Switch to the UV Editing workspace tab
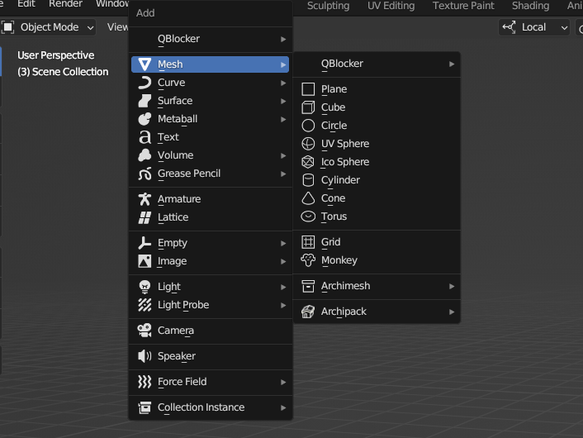 (x=391, y=6)
